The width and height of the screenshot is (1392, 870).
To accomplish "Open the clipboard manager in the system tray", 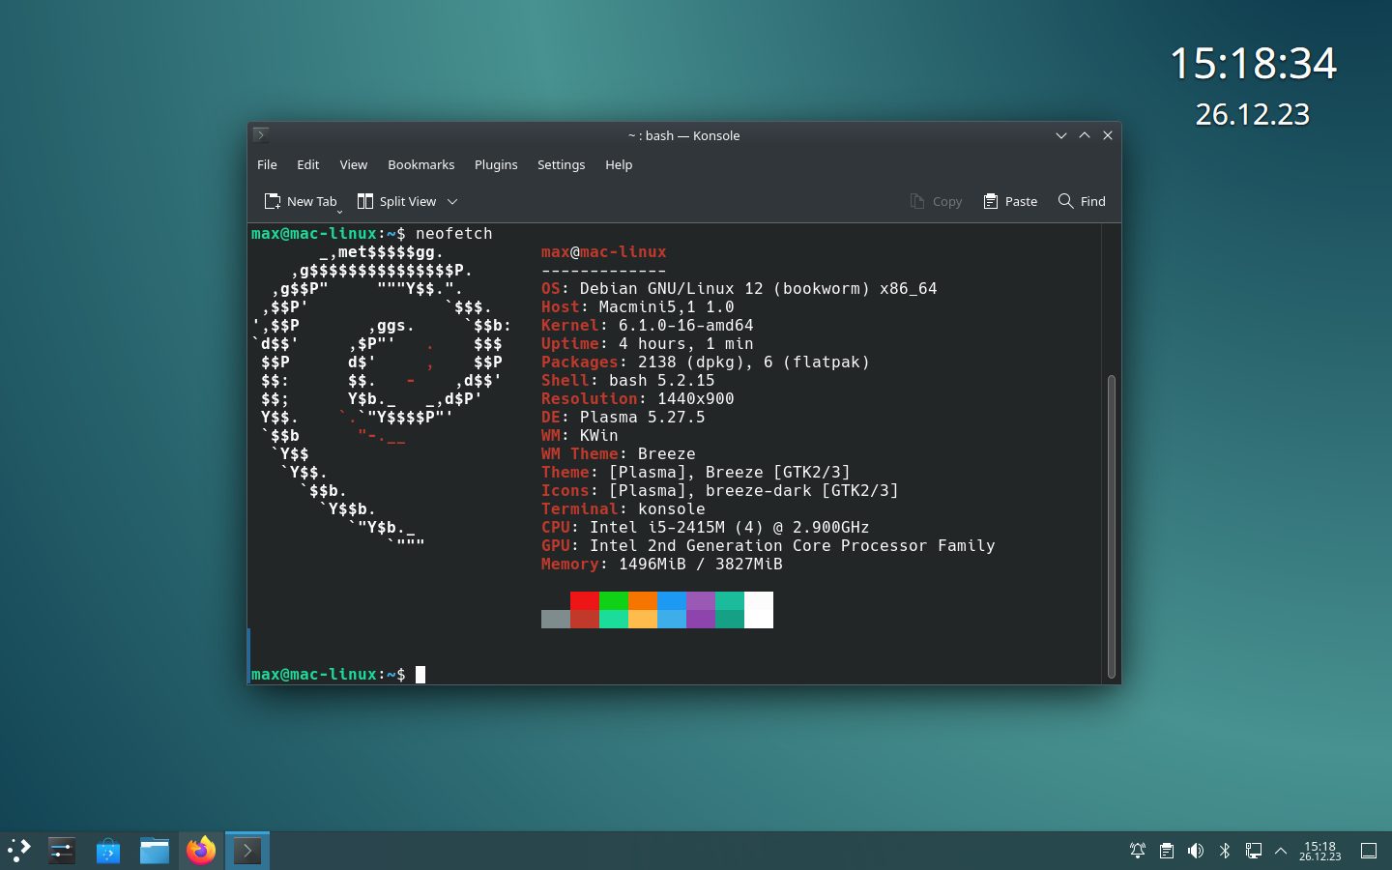I will (1167, 851).
